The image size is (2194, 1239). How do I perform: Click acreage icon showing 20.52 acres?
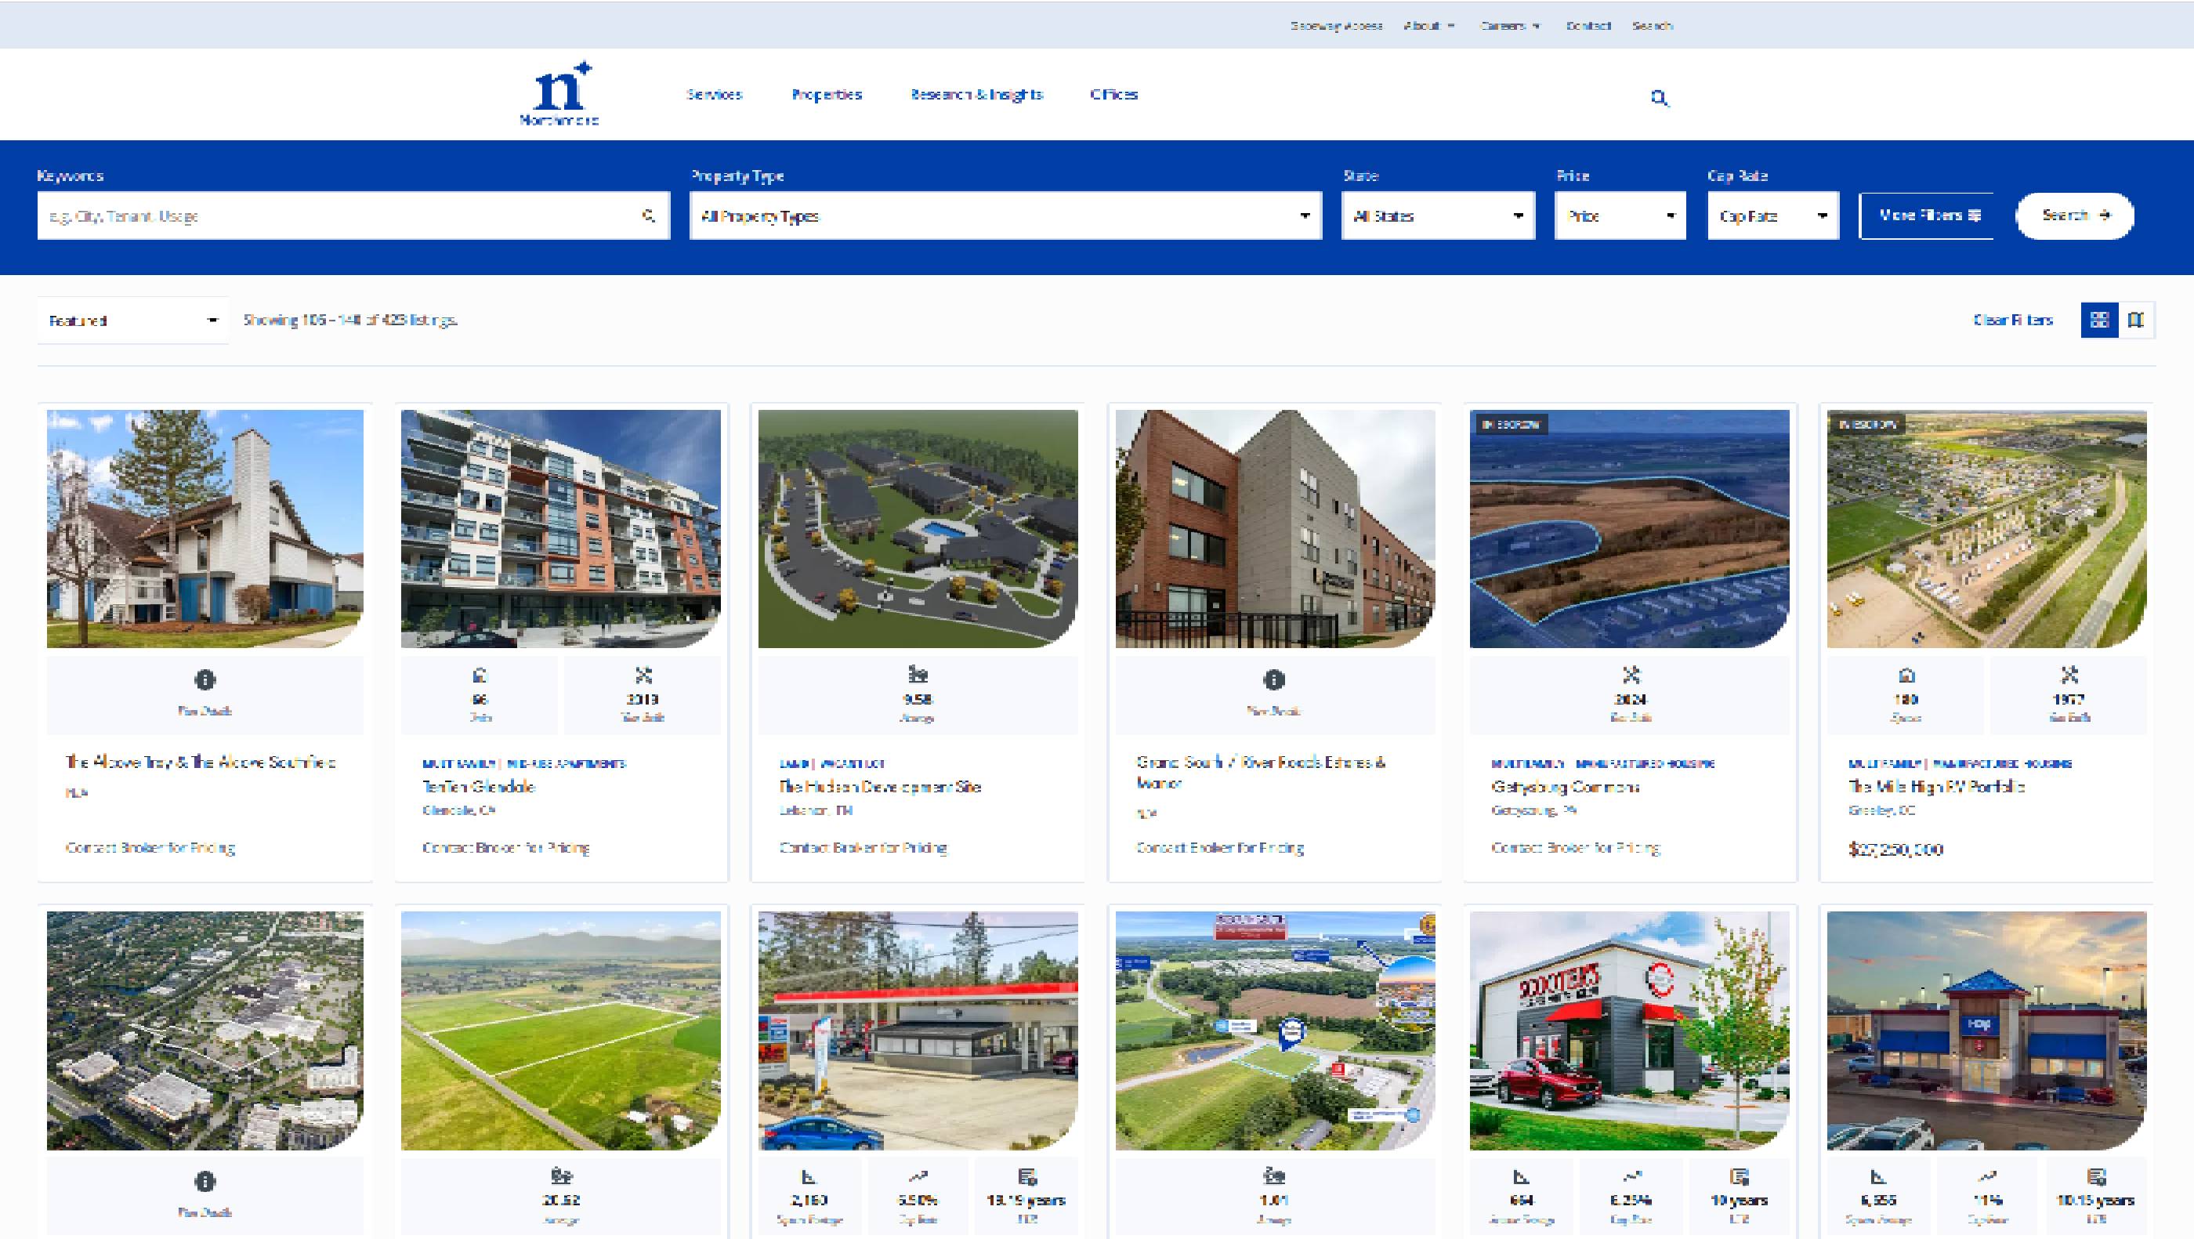coord(560,1176)
